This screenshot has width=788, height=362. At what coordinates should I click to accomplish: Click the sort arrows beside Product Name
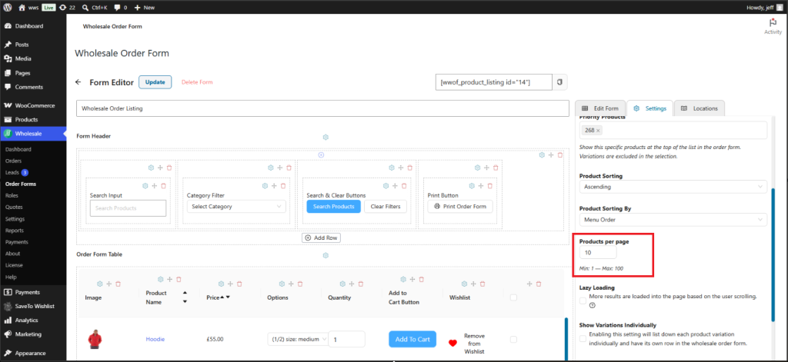click(x=185, y=297)
